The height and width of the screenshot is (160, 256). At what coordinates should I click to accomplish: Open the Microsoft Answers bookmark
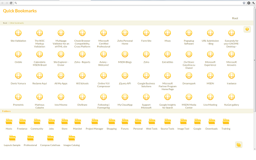pyautogui.click(x=232, y=58)
